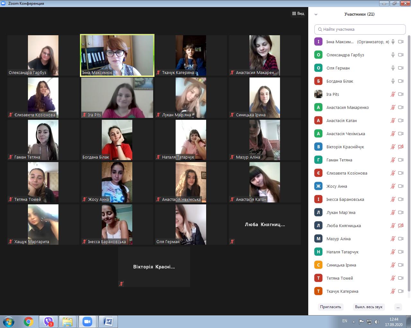Open Google Chrome from taskbar
The height and width of the screenshot is (328, 411).
coord(29,322)
